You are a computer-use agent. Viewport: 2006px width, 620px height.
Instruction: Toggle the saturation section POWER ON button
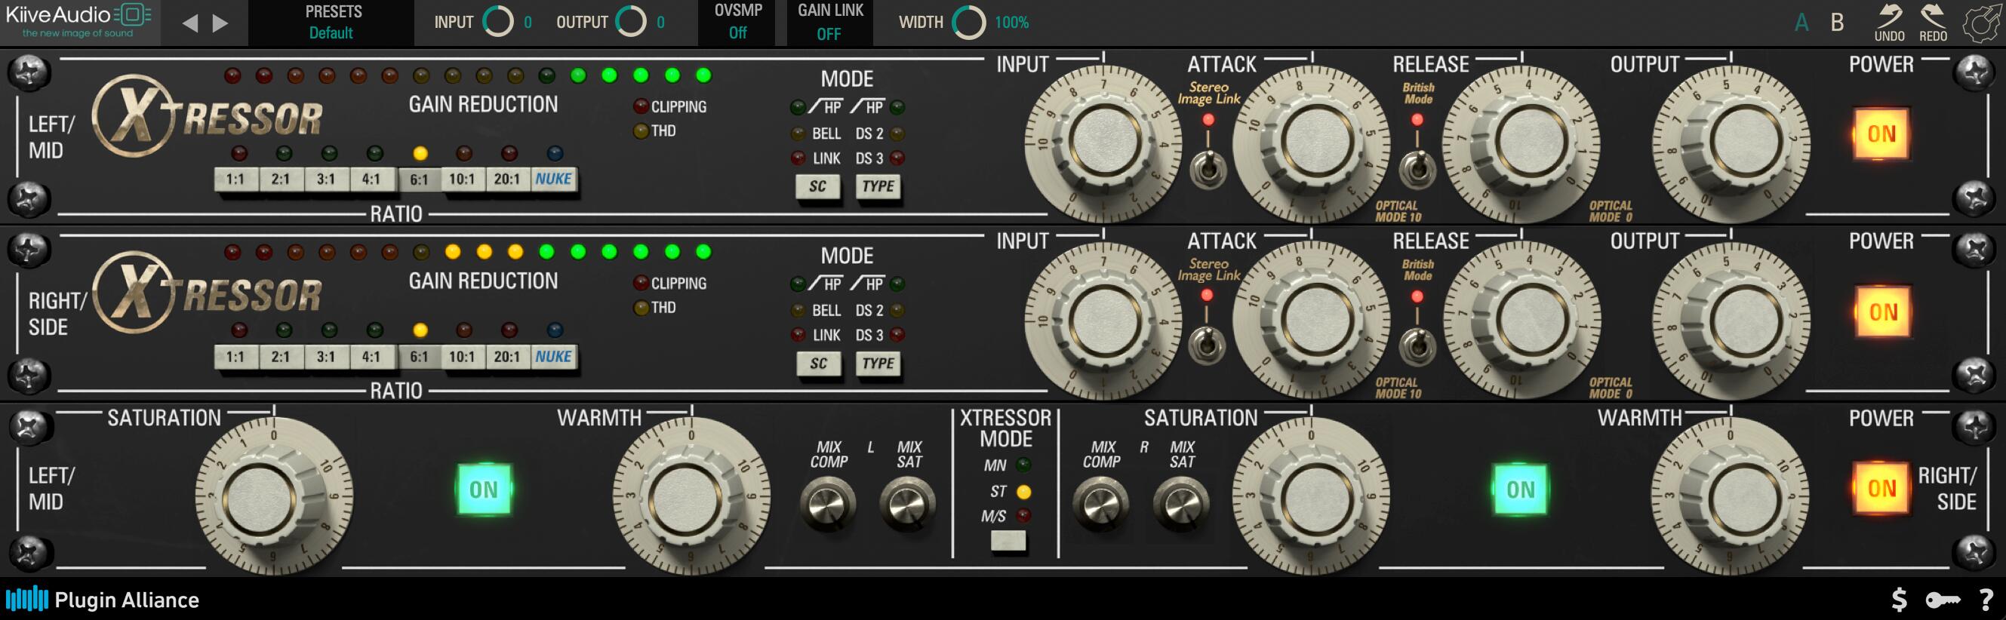(x=1881, y=489)
